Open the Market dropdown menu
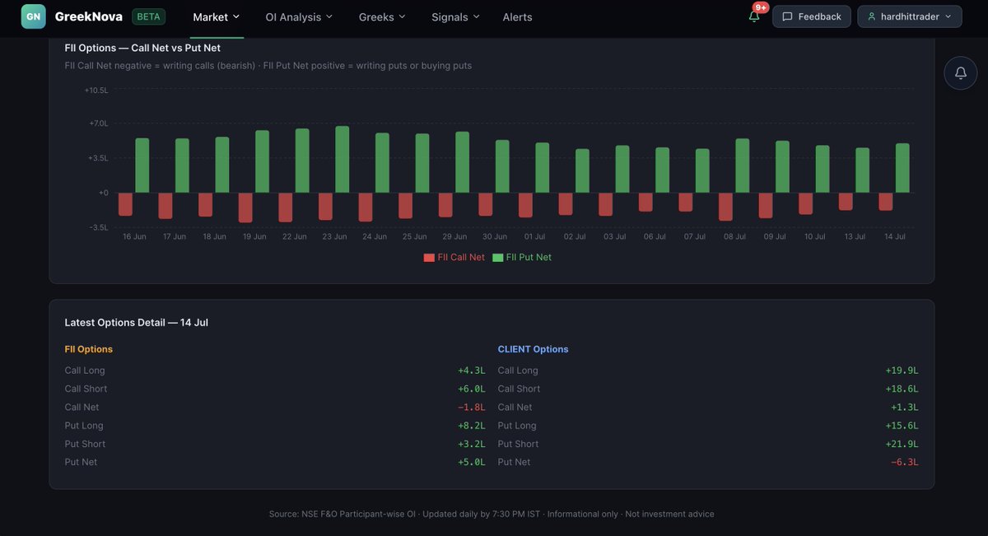Screen dimensions: 988x536 pyautogui.click(x=217, y=16)
